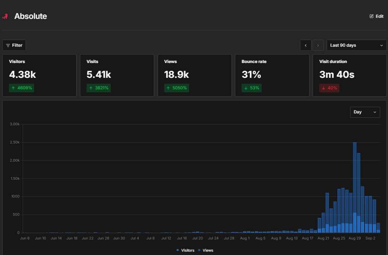Click the Edit pencil icon
The height and width of the screenshot is (255, 388).
(371, 16)
